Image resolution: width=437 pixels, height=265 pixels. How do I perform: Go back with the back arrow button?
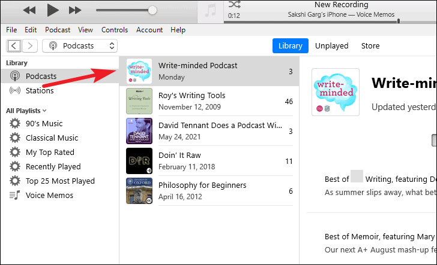[14, 45]
